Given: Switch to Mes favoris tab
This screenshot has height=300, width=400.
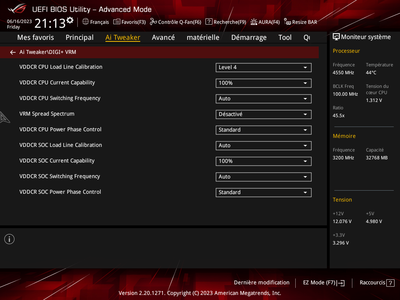Looking at the screenshot, I should pyautogui.click(x=36, y=37).
